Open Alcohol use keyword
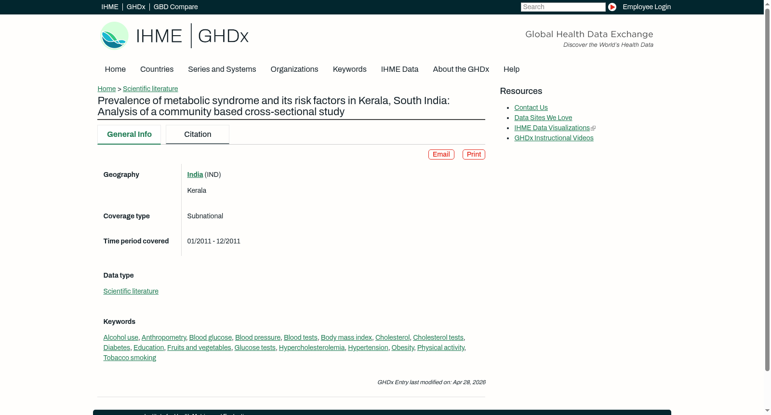This screenshot has height=415, width=771. point(120,337)
